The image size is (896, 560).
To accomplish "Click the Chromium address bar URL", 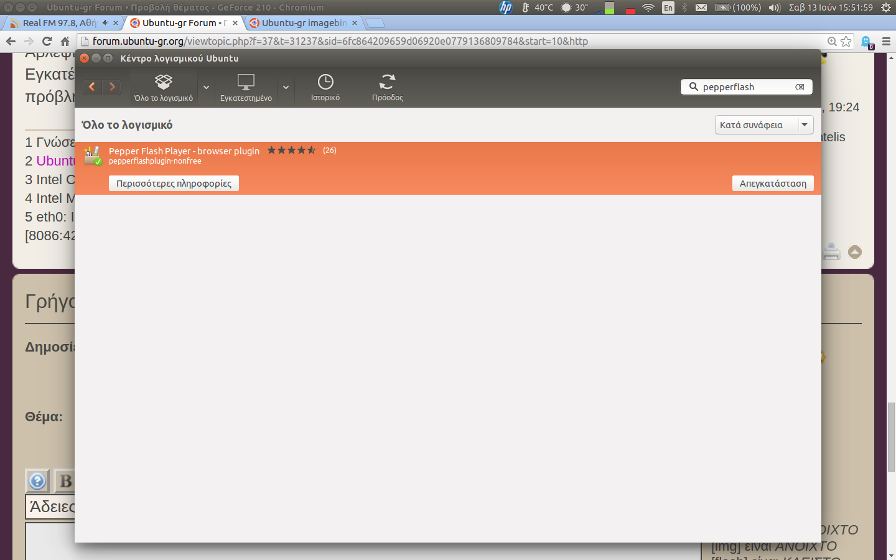I will point(340,41).
